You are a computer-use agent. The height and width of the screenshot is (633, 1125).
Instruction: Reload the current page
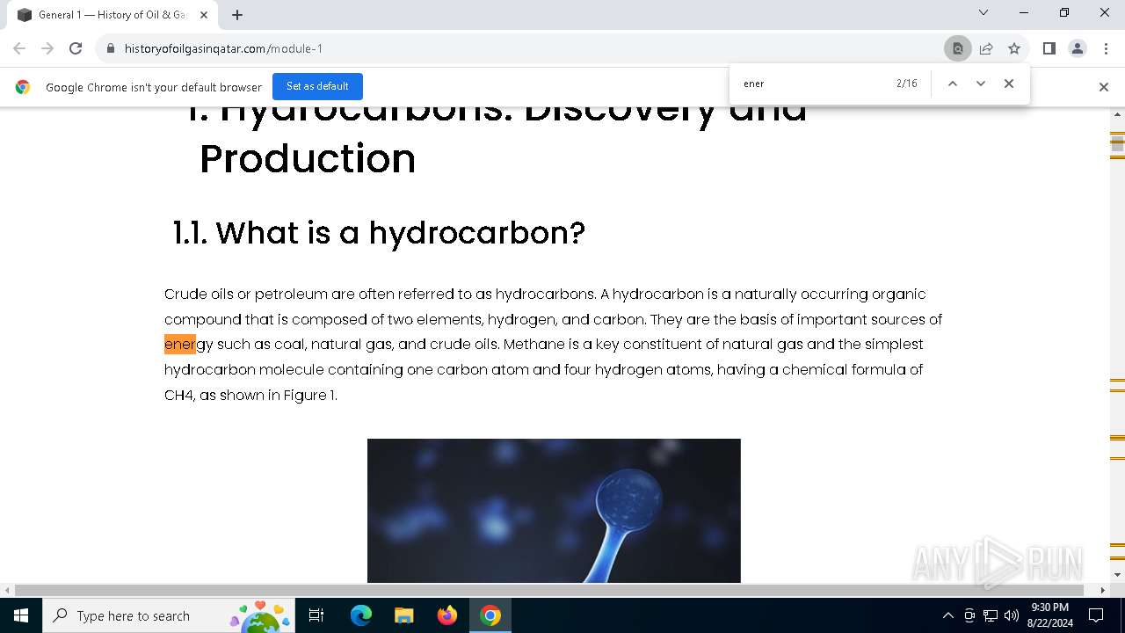tap(76, 48)
